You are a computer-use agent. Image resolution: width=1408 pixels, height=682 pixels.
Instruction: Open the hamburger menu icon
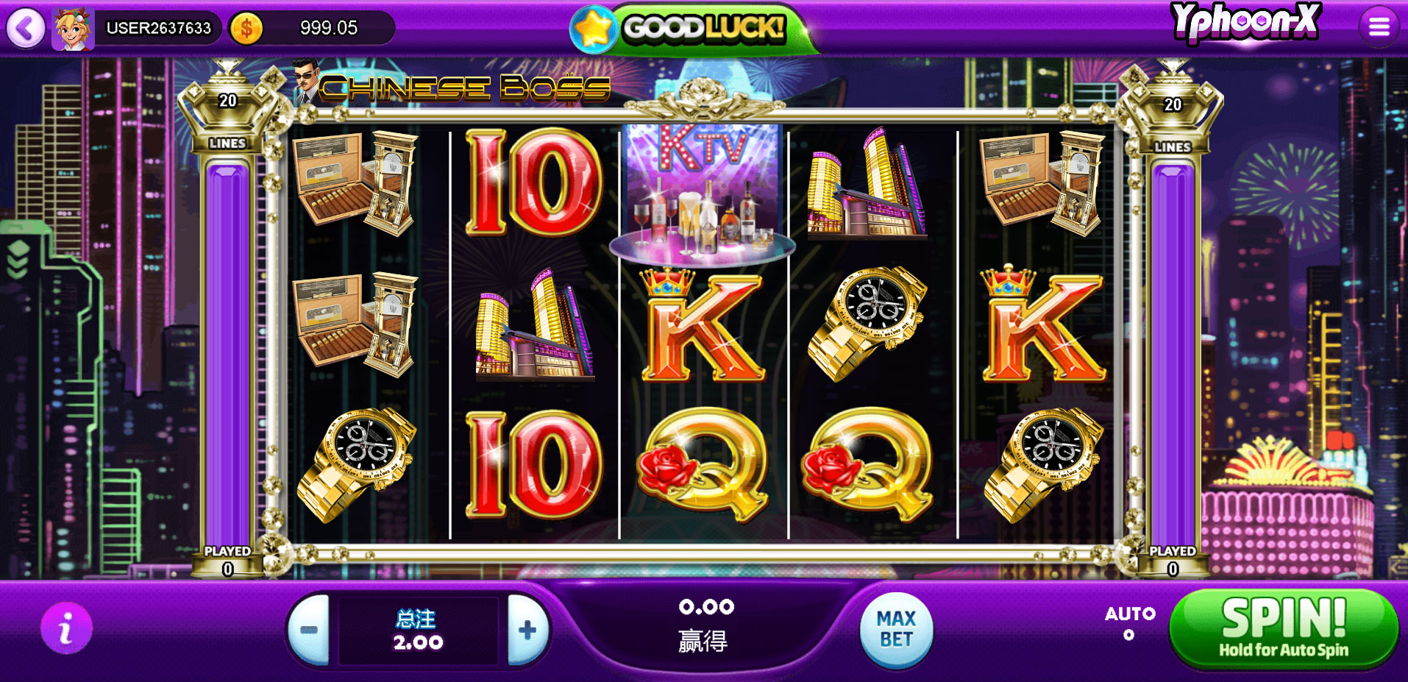pyautogui.click(x=1379, y=27)
